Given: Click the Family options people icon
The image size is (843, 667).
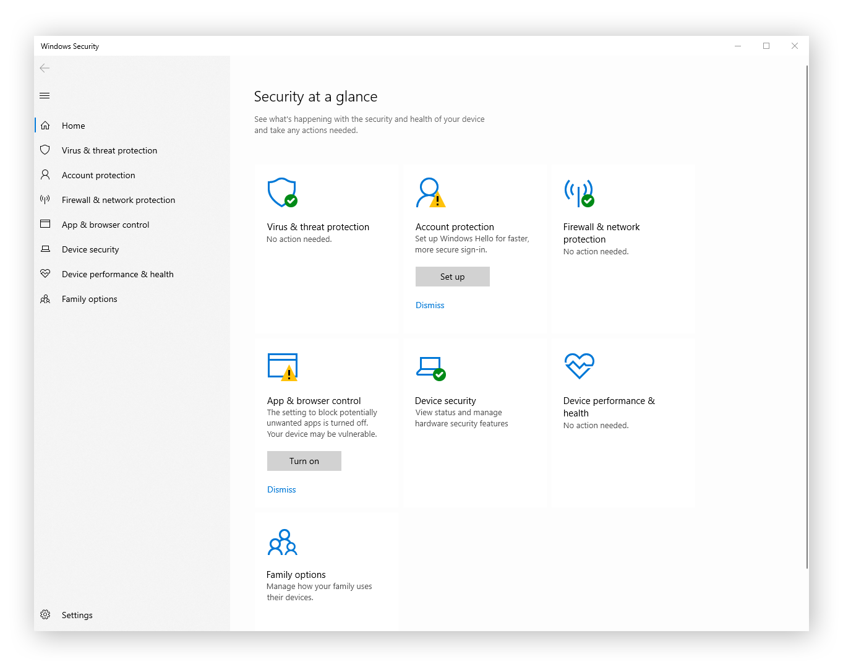Looking at the screenshot, I should [282, 542].
